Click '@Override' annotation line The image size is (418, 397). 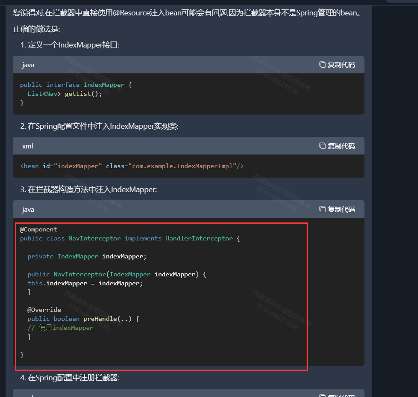click(44, 310)
